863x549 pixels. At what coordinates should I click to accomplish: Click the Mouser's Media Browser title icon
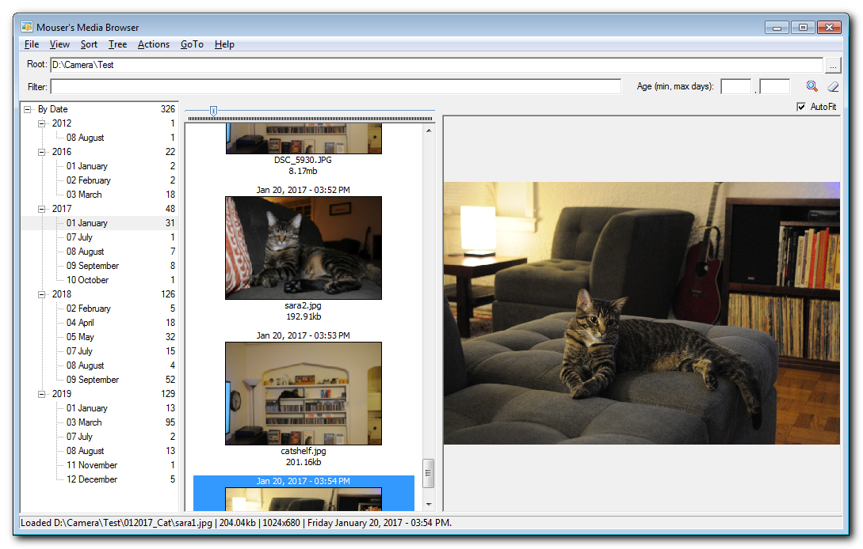[27, 27]
